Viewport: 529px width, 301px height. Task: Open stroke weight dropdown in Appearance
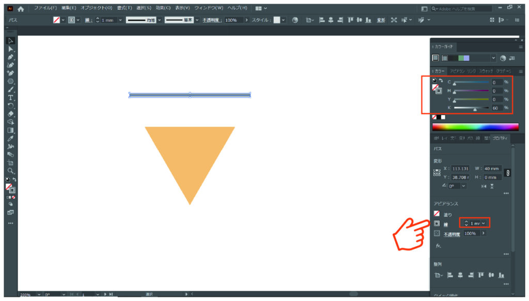484,223
